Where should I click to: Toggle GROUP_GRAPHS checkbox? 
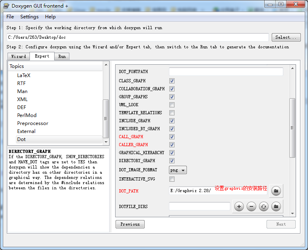[x=172, y=97]
